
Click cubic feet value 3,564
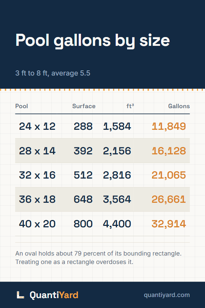click(x=117, y=199)
